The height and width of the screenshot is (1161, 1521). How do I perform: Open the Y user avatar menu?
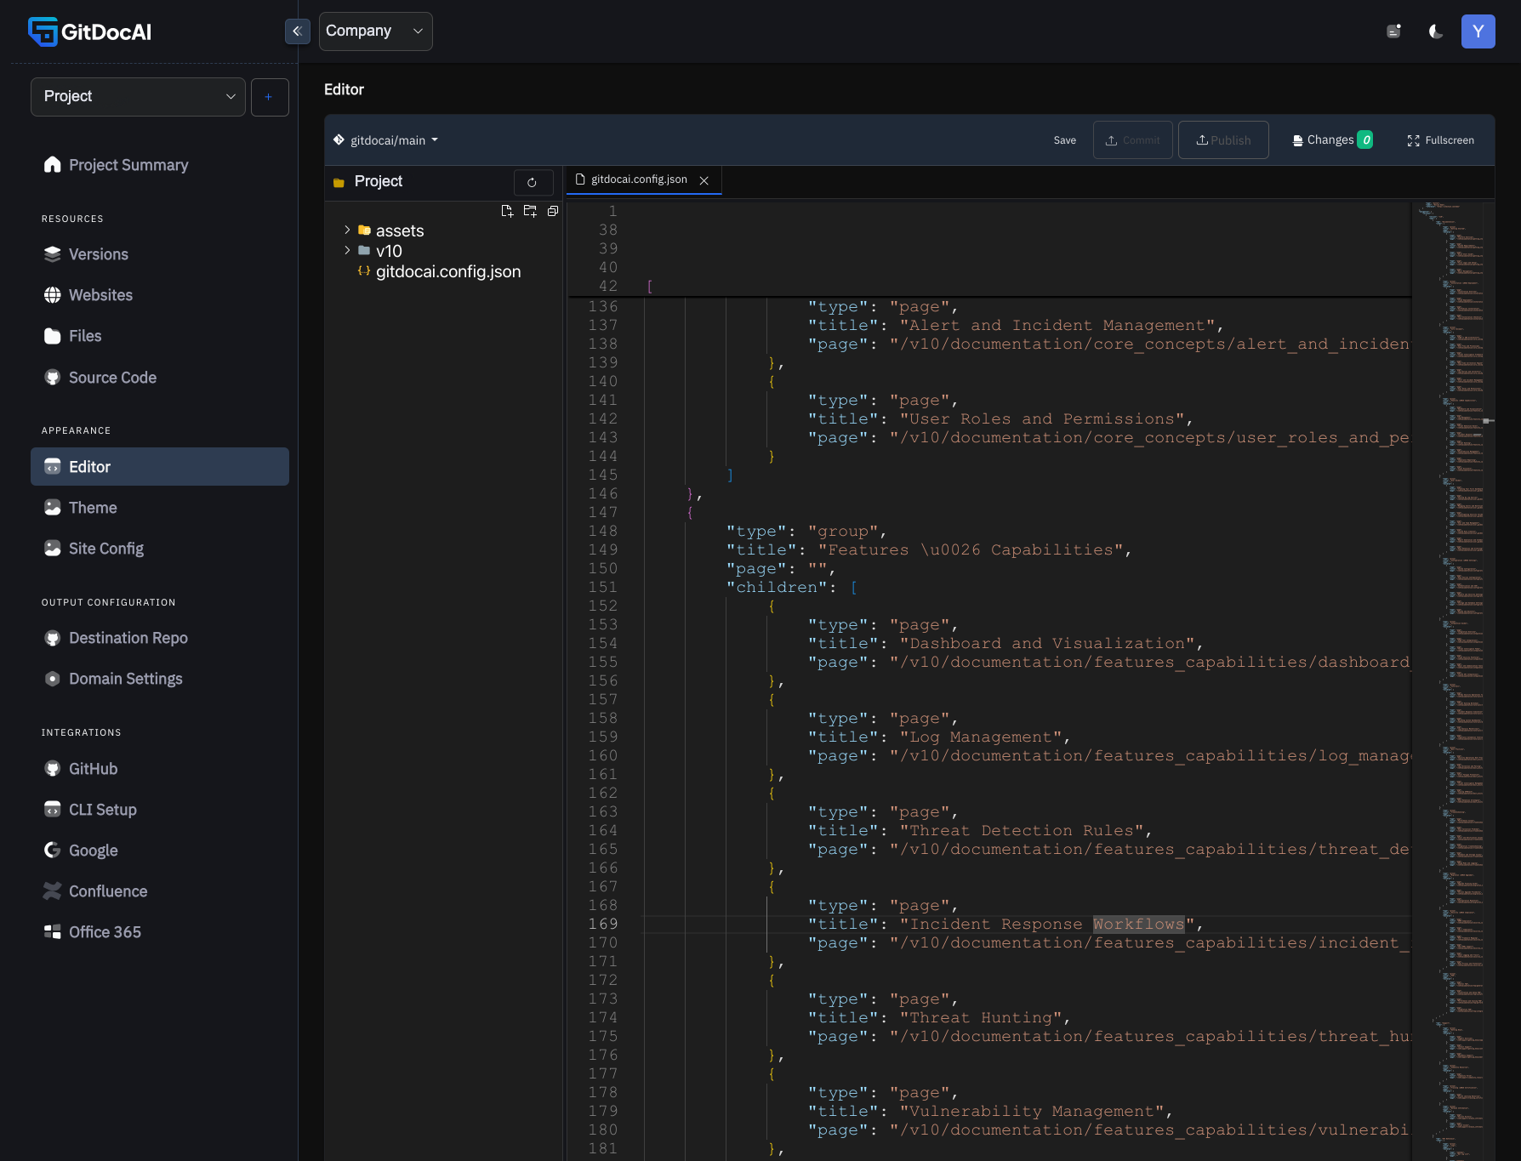(x=1478, y=31)
